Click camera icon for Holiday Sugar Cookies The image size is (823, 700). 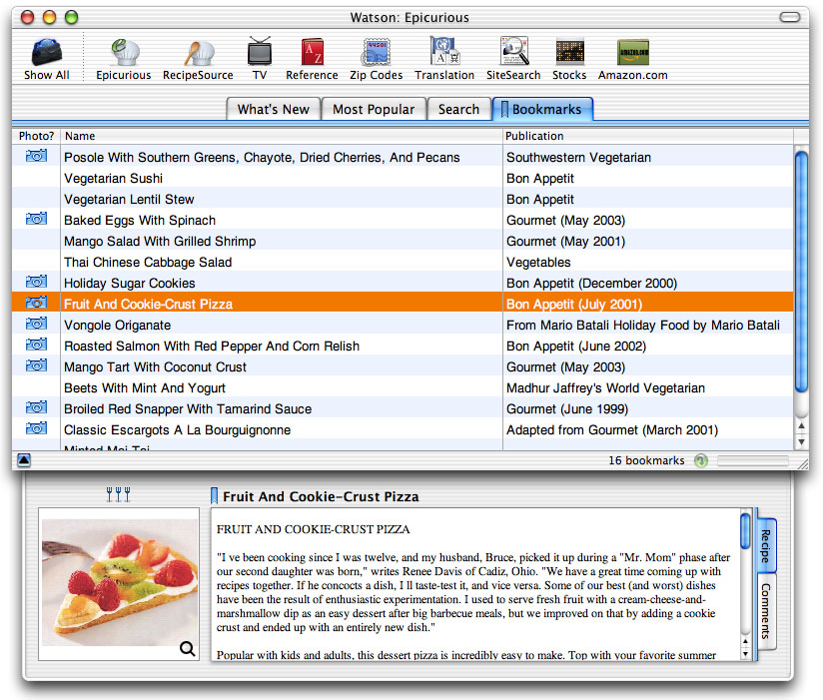[36, 282]
